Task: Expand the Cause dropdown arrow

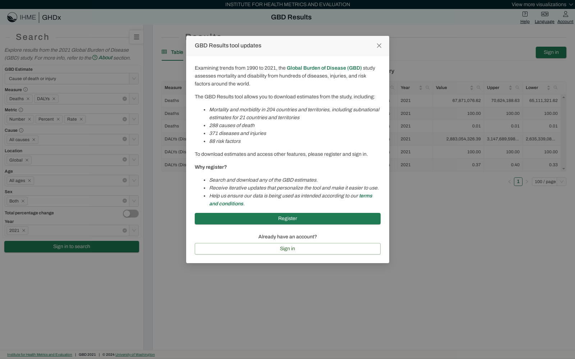Action: [134, 140]
